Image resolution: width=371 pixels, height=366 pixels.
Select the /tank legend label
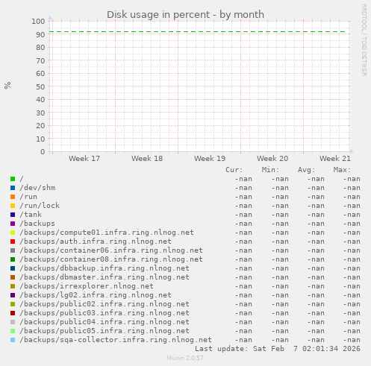tap(31, 215)
